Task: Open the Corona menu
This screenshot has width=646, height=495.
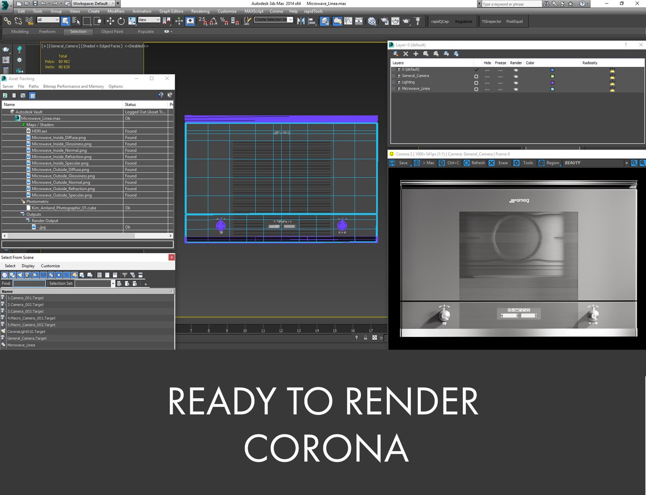Action: 276,11
